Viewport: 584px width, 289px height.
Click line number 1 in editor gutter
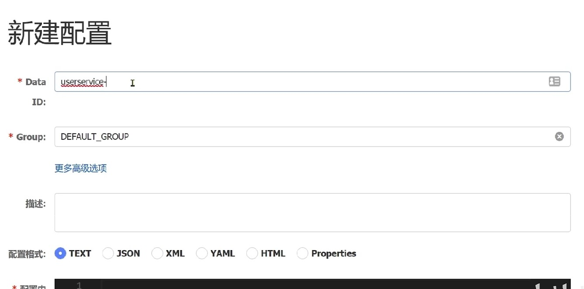coord(79,285)
